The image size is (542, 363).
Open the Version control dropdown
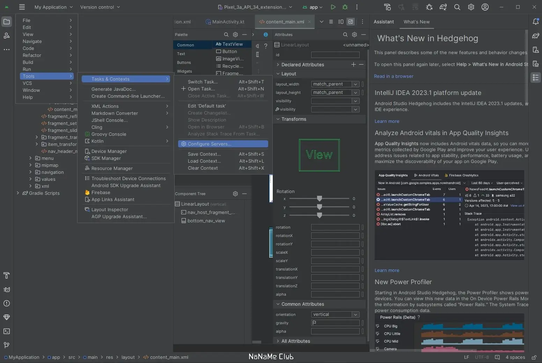tap(100, 7)
